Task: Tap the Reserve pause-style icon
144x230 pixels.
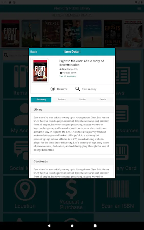Action: 53,89
